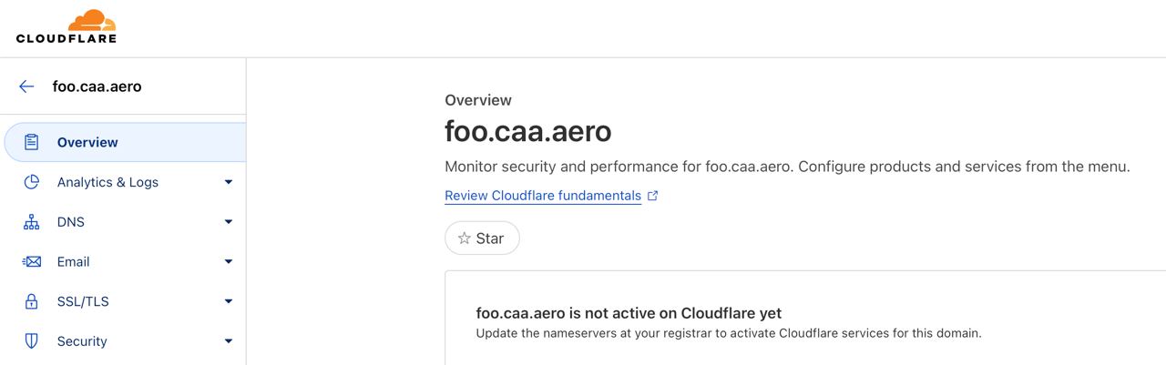Screen dimensions: 1166x365
Task: Click the Email envelope icon
Action: point(32,262)
